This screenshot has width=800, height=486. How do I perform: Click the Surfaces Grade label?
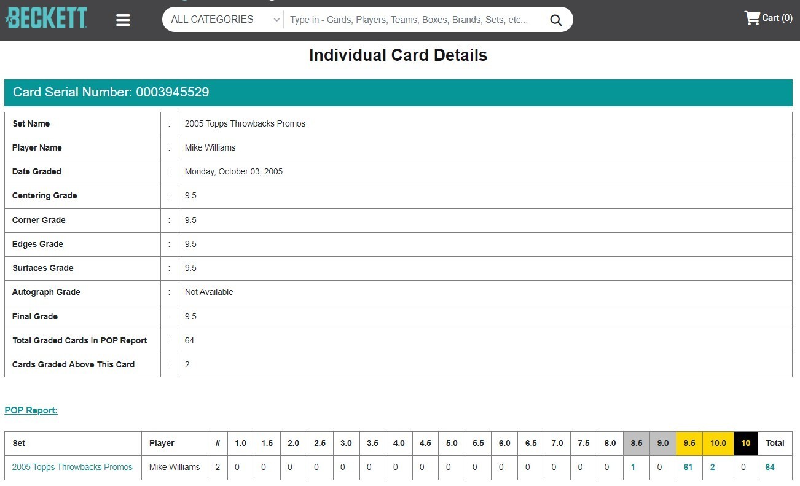point(43,268)
